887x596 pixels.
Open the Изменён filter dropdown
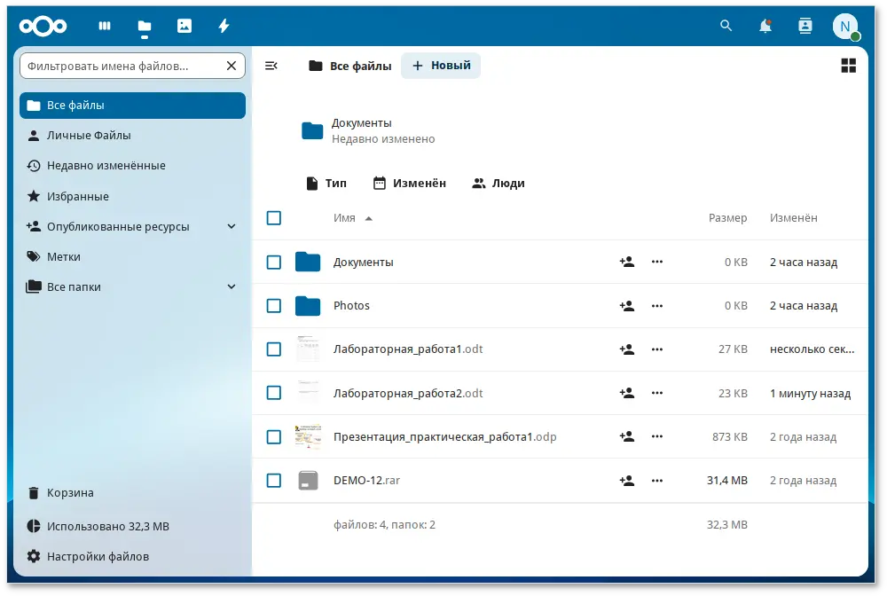409,183
